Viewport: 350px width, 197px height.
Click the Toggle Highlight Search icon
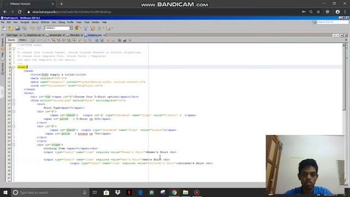click(x=69, y=40)
